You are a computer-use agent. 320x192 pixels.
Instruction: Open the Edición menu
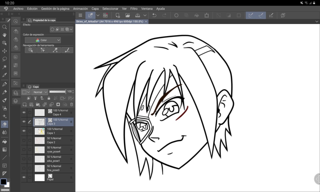pos(32,8)
